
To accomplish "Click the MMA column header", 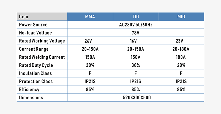I will (90, 16).
